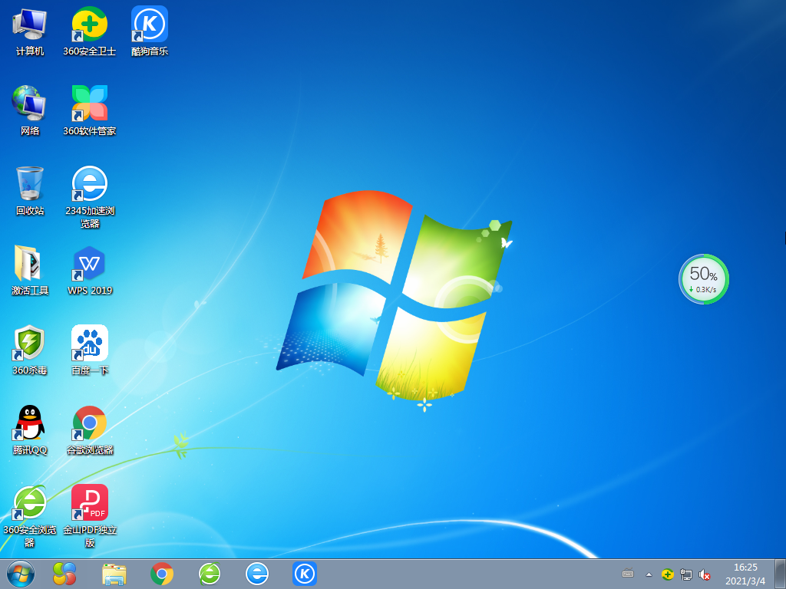Click the 50% memory speedup ball
Viewport: 786px width, 589px height.
[x=703, y=279]
